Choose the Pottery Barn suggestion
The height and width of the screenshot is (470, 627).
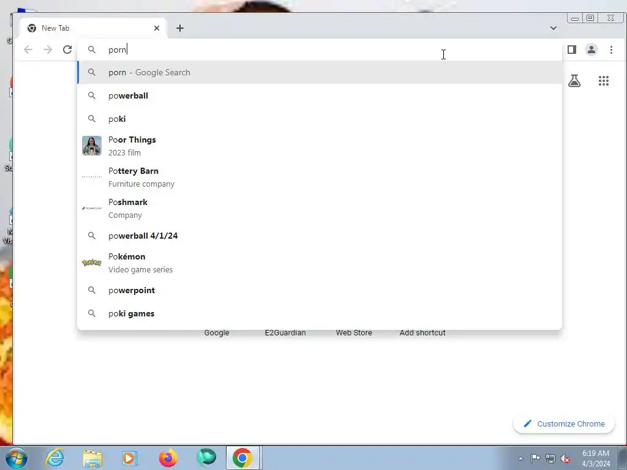click(320, 177)
